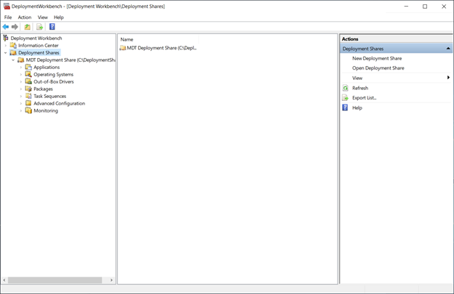
Task: Click the MDT Deployment Share list item icon
Action: coord(123,48)
